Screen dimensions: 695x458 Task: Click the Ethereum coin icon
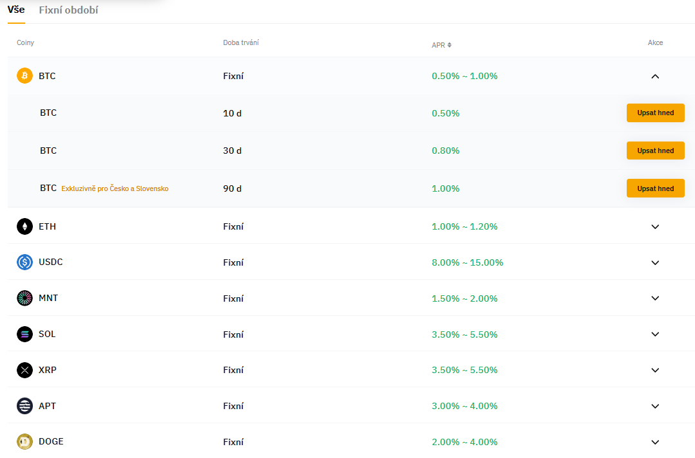click(x=24, y=226)
